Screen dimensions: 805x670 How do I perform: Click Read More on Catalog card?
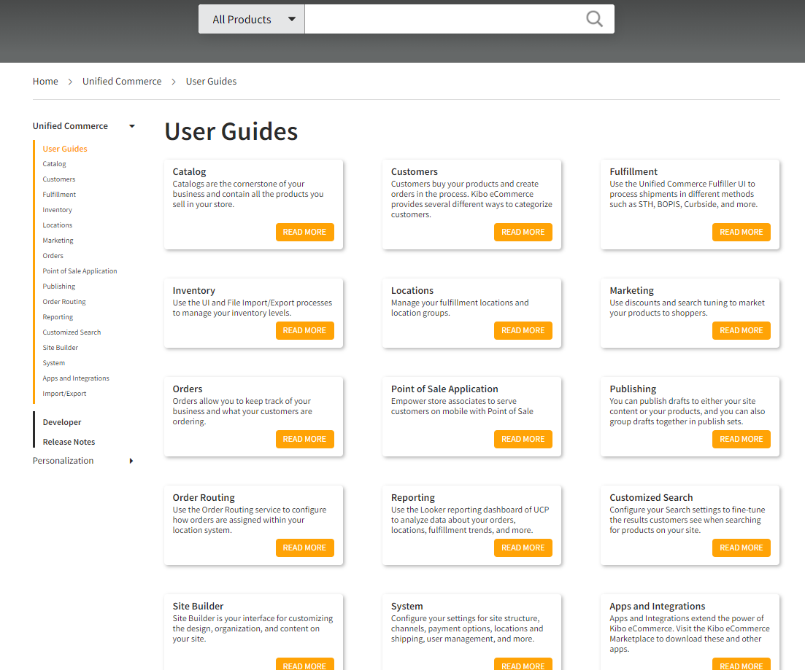(304, 232)
